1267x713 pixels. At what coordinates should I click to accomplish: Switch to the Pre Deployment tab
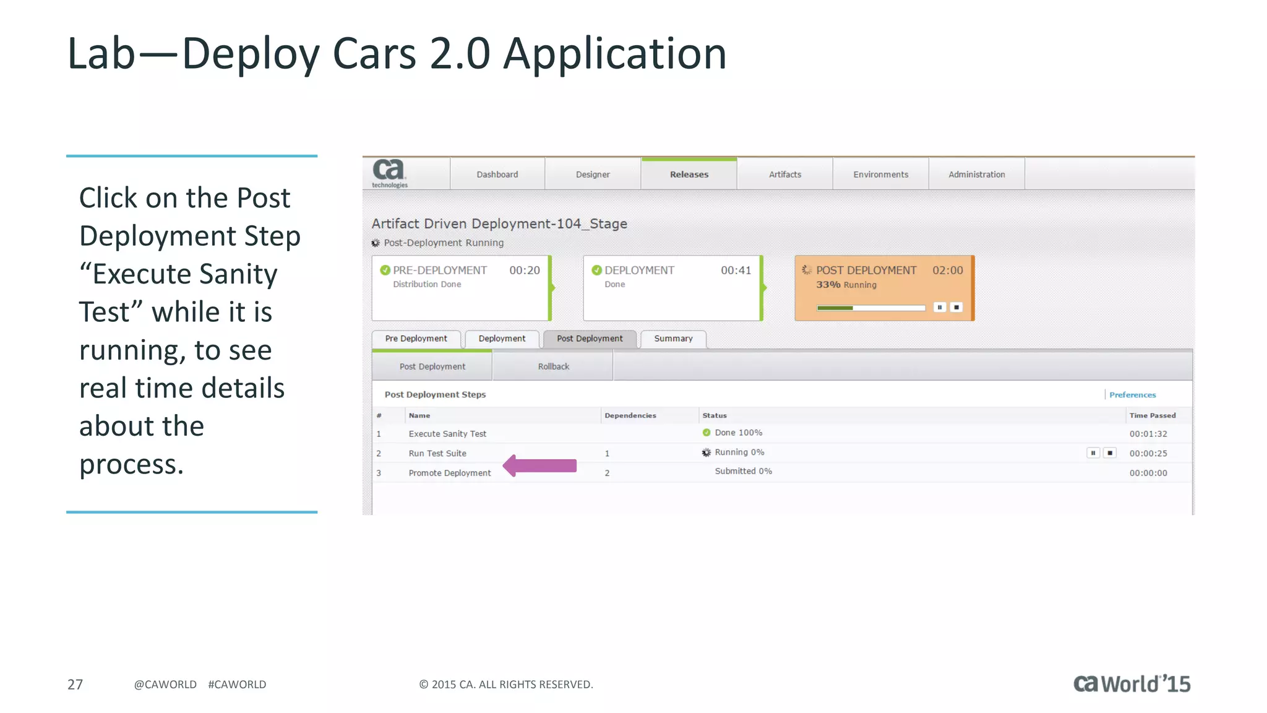416,339
